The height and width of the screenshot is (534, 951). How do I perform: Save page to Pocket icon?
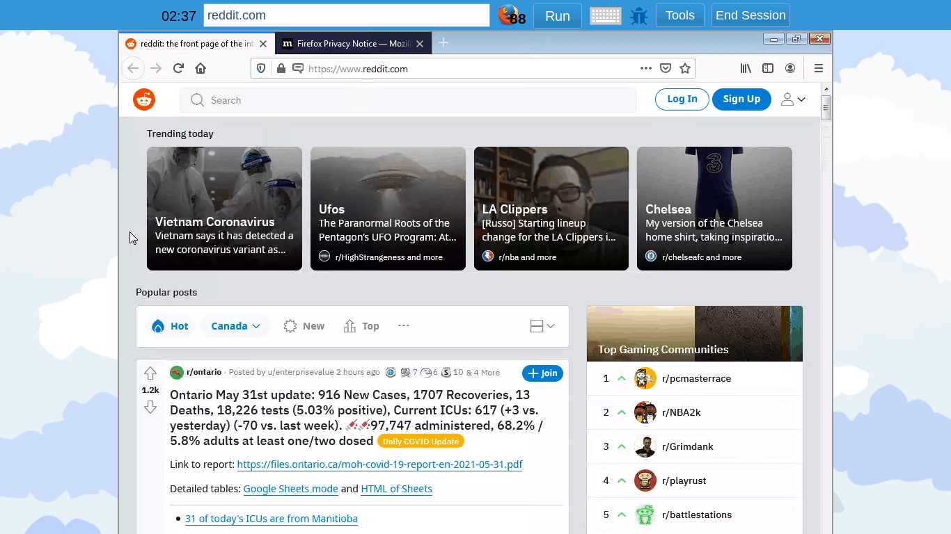pos(666,68)
